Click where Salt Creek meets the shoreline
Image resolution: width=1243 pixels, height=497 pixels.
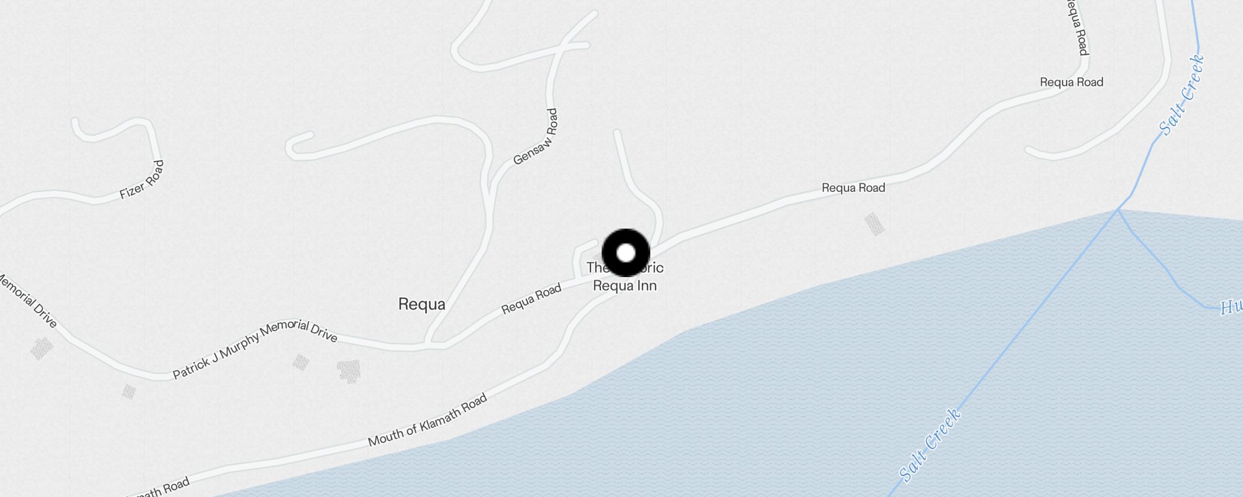(x=1117, y=210)
